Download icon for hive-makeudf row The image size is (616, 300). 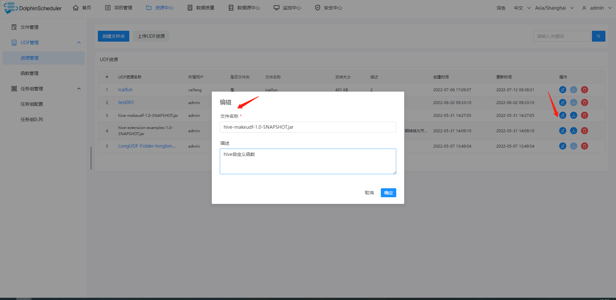point(574,115)
